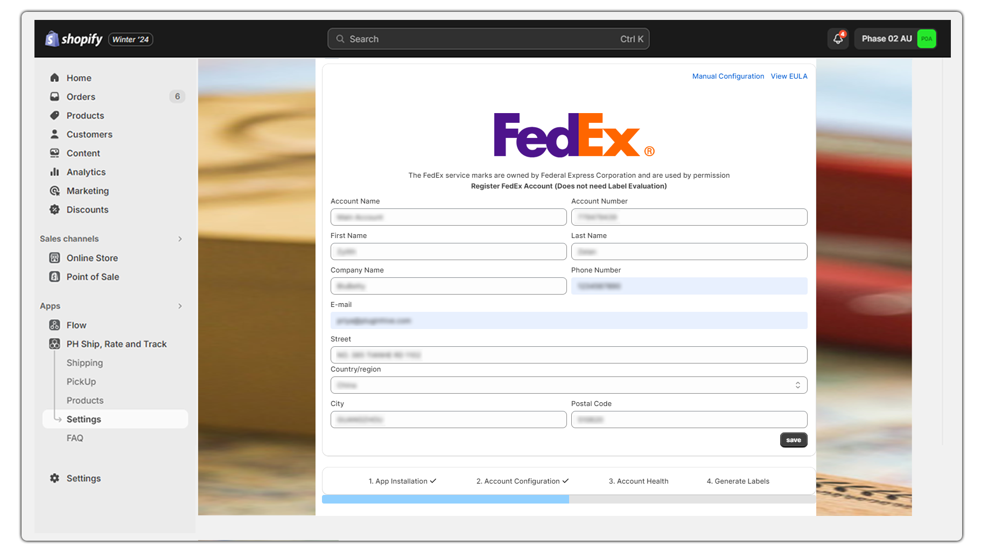Click Generate Labels step
The width and height of the screenshot is (981, 552).
738,481
